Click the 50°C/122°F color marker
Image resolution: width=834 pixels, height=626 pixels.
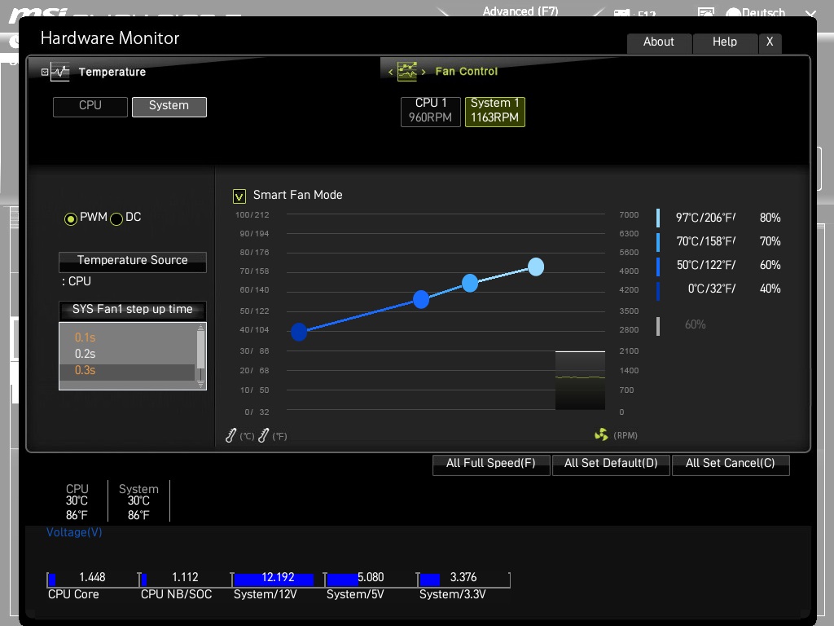click(658, 267)
